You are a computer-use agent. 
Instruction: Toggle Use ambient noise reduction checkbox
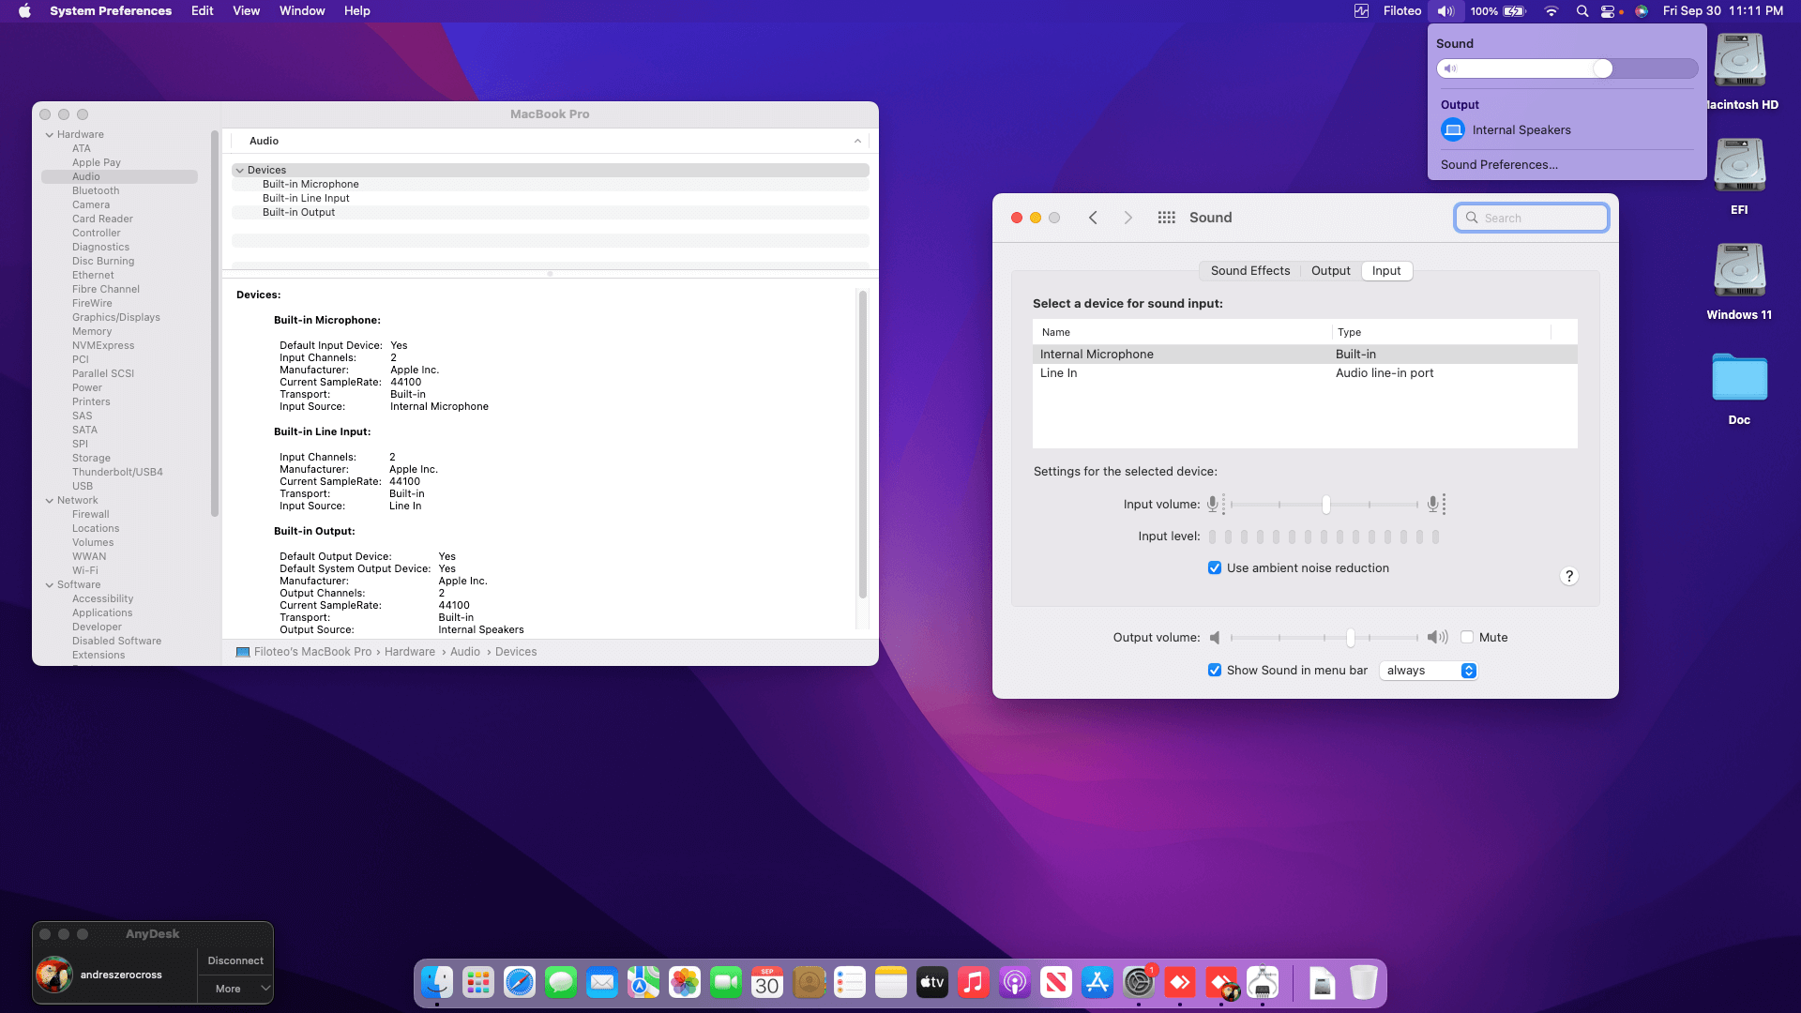(1215, 568)
